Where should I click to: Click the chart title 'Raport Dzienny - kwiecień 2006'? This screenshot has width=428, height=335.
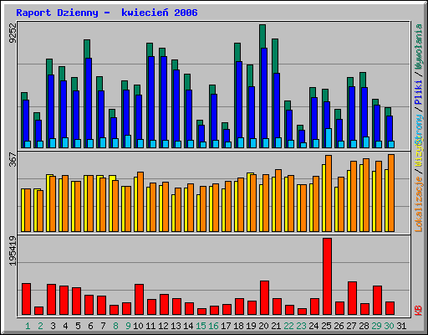pyautogui.click(x=107, y=13)
